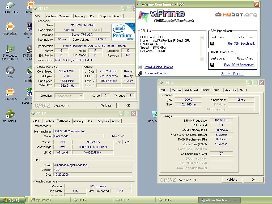Click the ASUSTeK Computer INC. manufacturer field
This screenshot has height=204, width=272.
click(x=93, y=131)
